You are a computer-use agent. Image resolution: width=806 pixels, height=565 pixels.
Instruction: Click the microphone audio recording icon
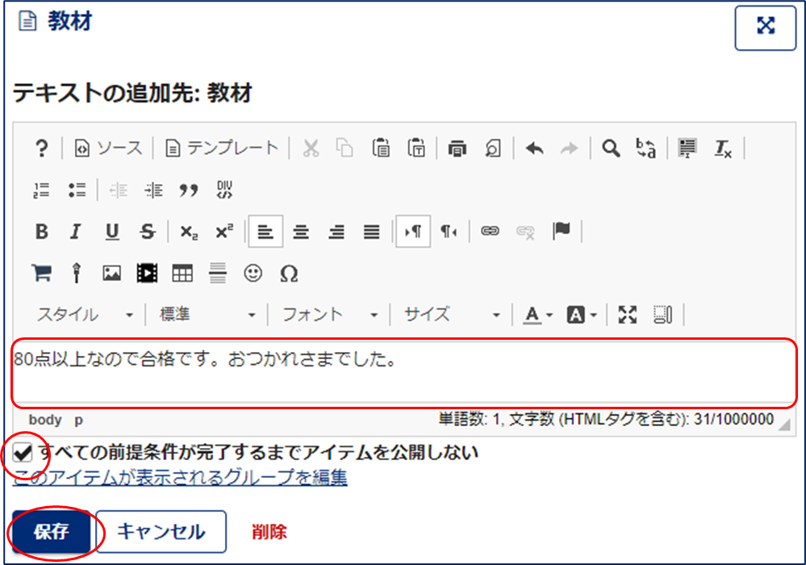[x=77, y=273]
